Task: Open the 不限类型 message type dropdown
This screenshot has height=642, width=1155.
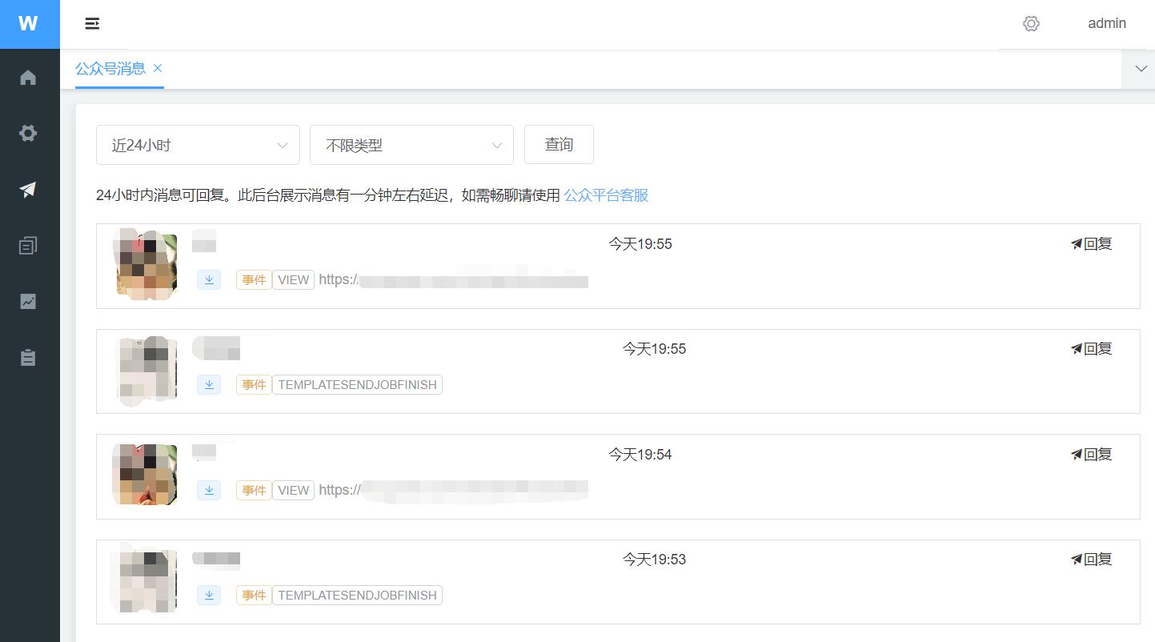Action: [x=411, y=145]
